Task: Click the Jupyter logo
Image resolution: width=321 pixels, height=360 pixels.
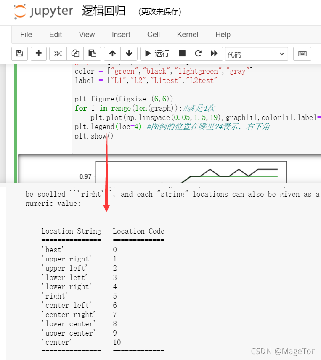Action: [x=43, y=11]
